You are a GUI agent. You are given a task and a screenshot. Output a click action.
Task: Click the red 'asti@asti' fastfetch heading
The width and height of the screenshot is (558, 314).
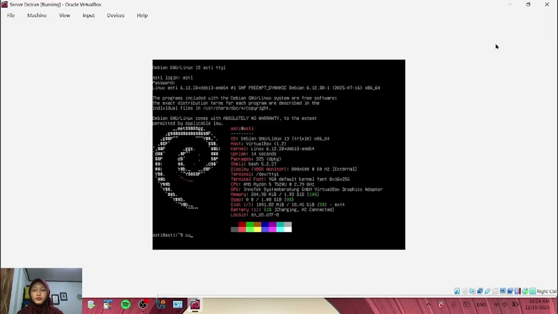click(x=242, y=129)
